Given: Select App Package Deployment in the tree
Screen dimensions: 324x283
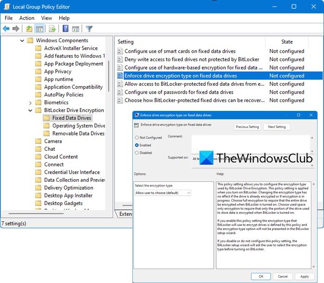Looking at the screenshot, I should 74,64.
